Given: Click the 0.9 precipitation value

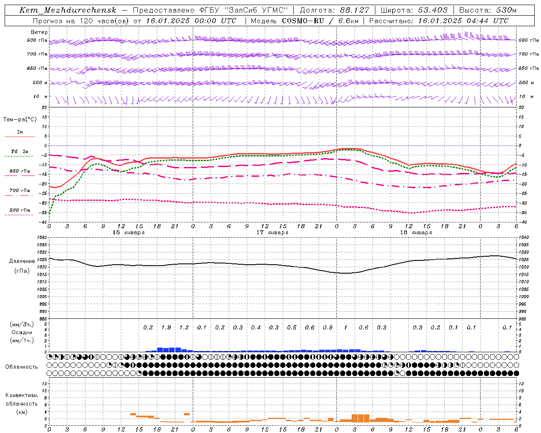Looking at the screenshot, I should click(x=328, y=327).
